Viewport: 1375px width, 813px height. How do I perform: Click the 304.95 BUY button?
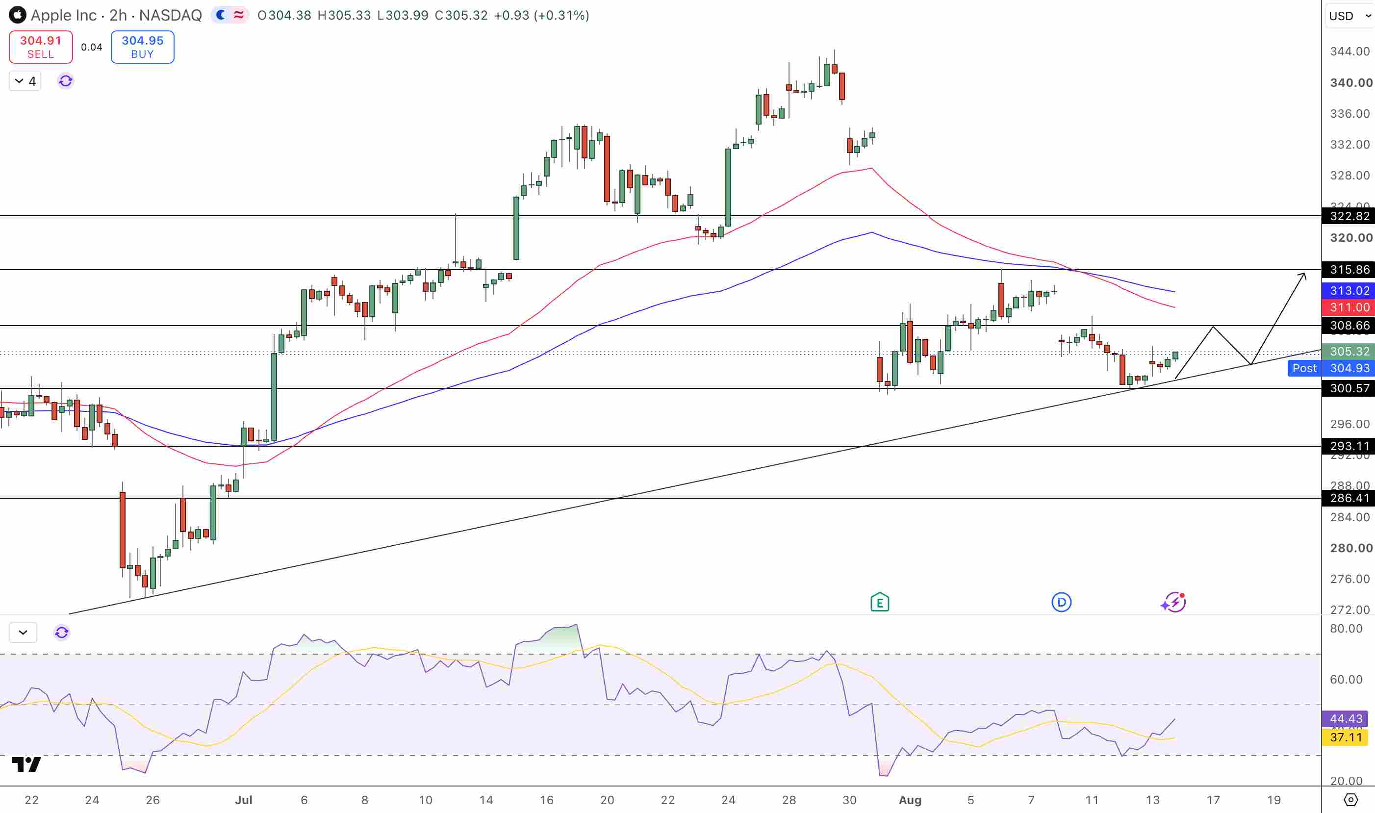click(x=142, y=47)
